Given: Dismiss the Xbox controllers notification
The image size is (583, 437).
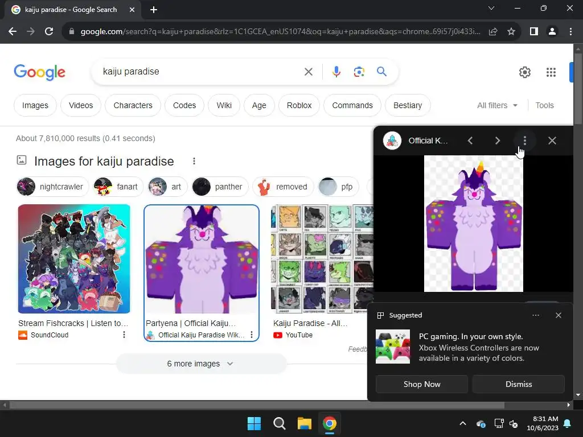Looking at the screenshot, I should [x=518, y=384].
